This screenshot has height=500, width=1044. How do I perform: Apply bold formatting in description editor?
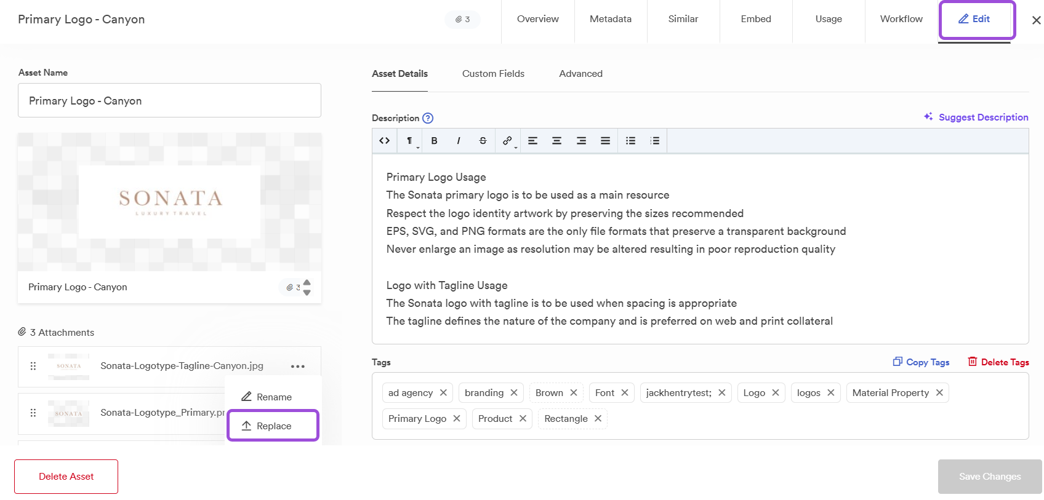(434, 141)
